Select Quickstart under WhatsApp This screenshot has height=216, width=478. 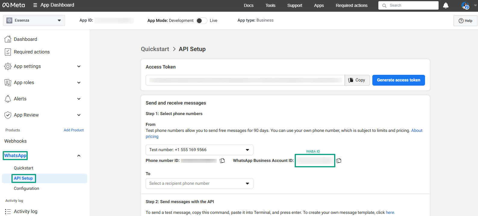click(23, 168)
